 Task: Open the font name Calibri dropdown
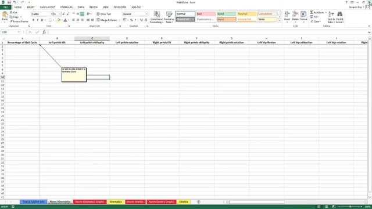click(51, 14)
